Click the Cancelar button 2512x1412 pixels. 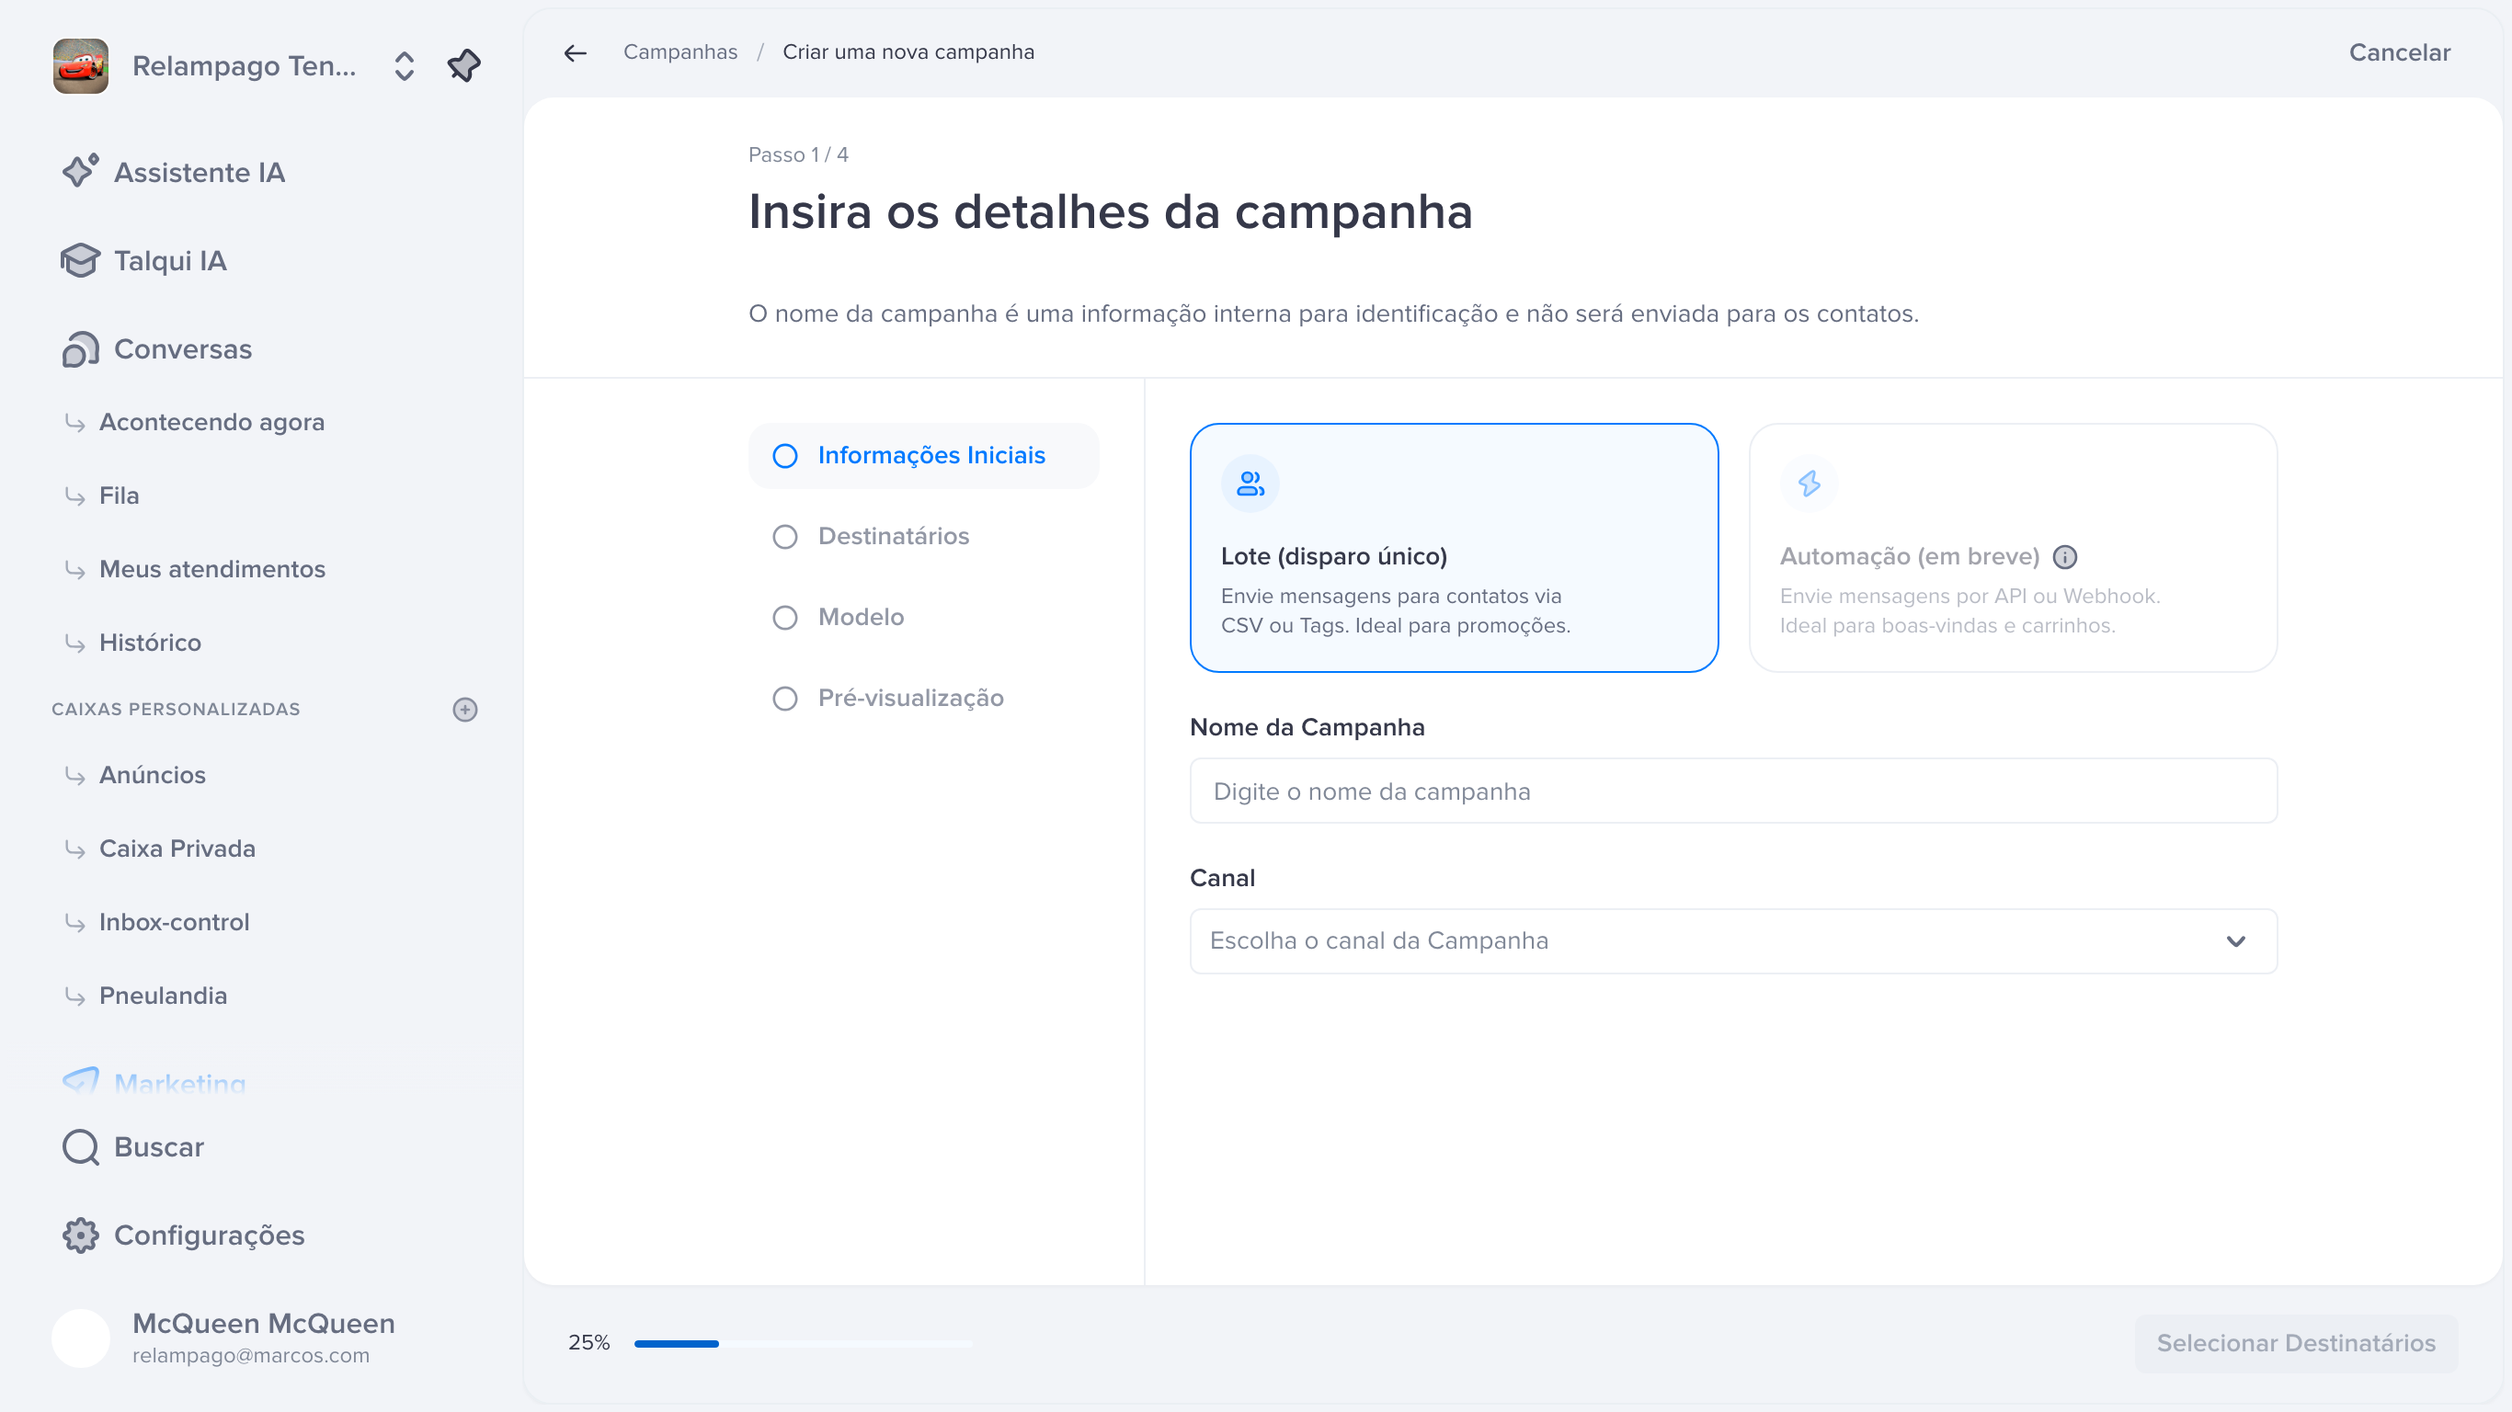click(2399, 52)
